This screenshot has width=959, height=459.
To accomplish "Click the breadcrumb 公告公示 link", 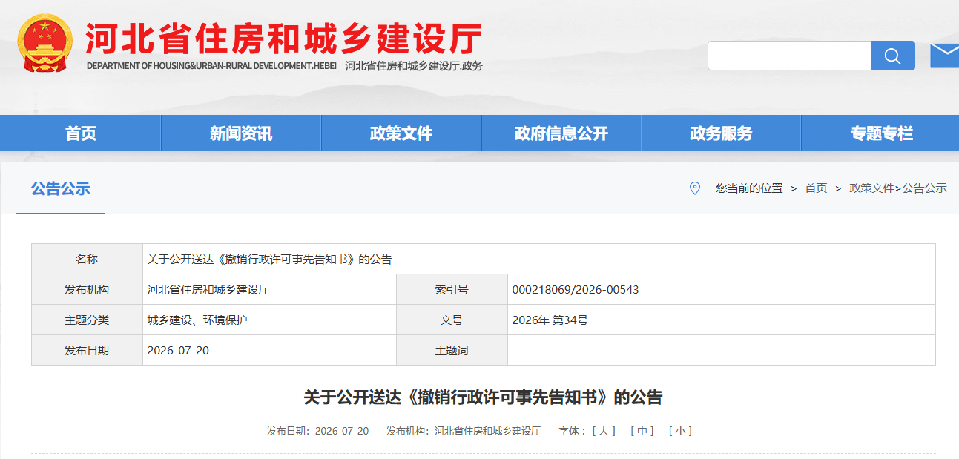I will [x=924, y=188].
